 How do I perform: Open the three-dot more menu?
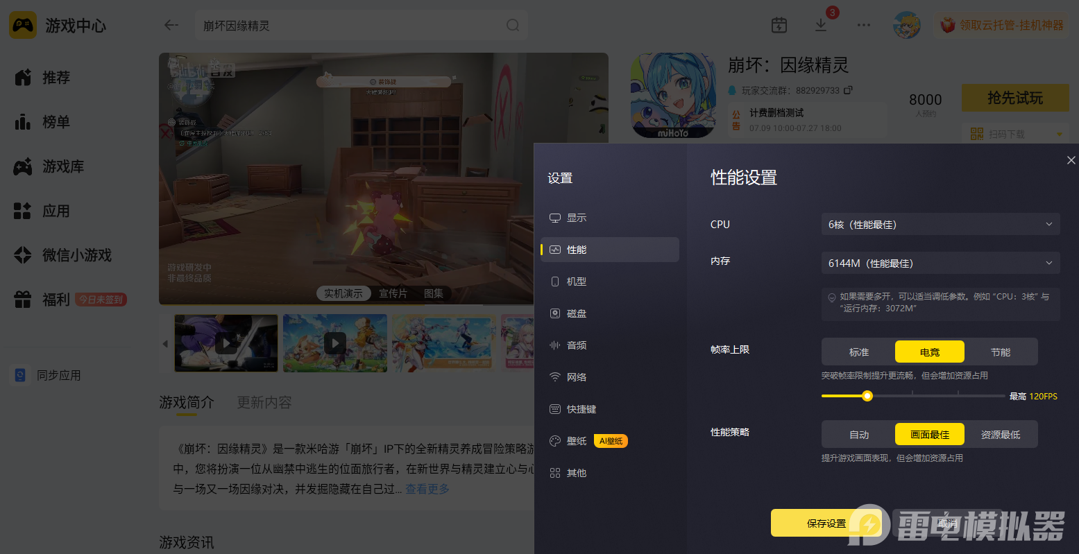click(x=864, y=25)
